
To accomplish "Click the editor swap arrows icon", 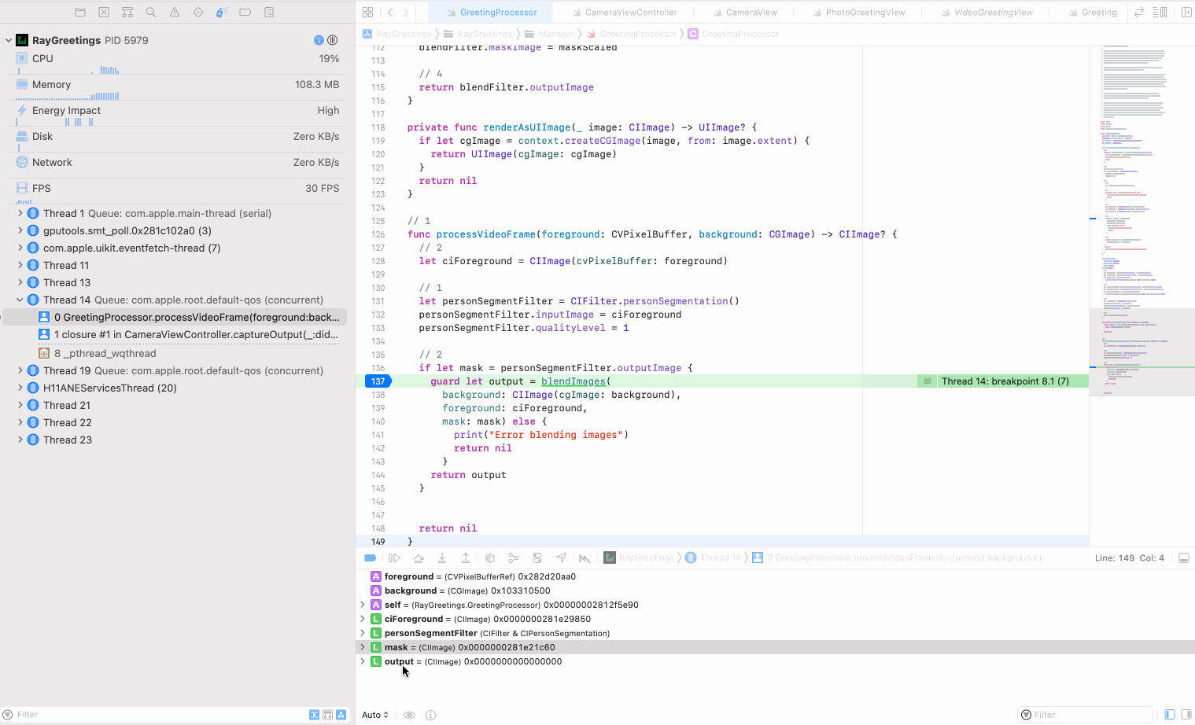I will (1139, 13).
